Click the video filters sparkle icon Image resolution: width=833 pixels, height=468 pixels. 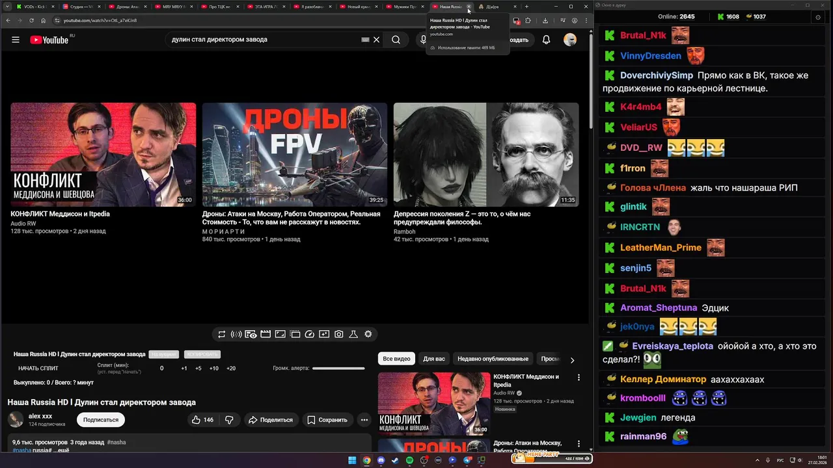(324, 334)
